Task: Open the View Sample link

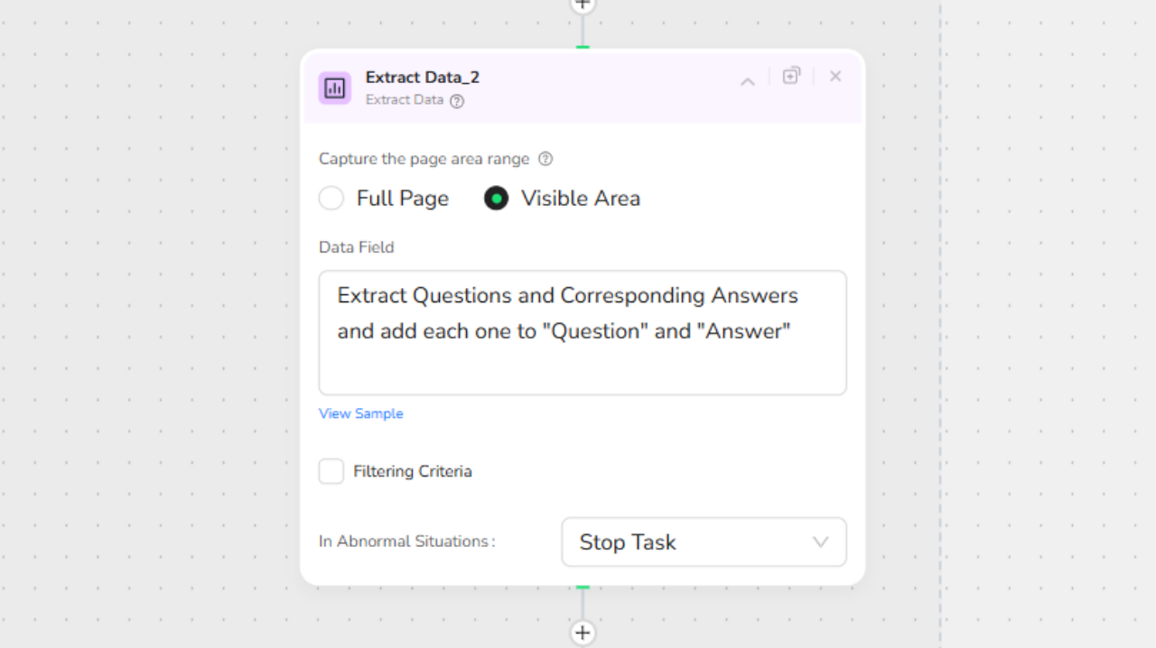Action: point(361,413)
